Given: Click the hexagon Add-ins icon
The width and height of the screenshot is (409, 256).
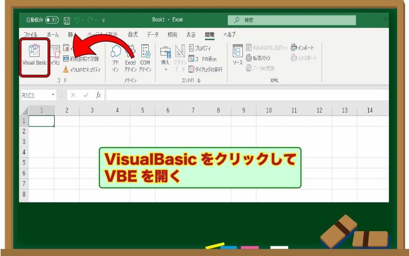Looking at the screenshot, I should 115,52.
